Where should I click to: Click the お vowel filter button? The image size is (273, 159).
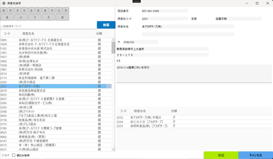[62, 17]
